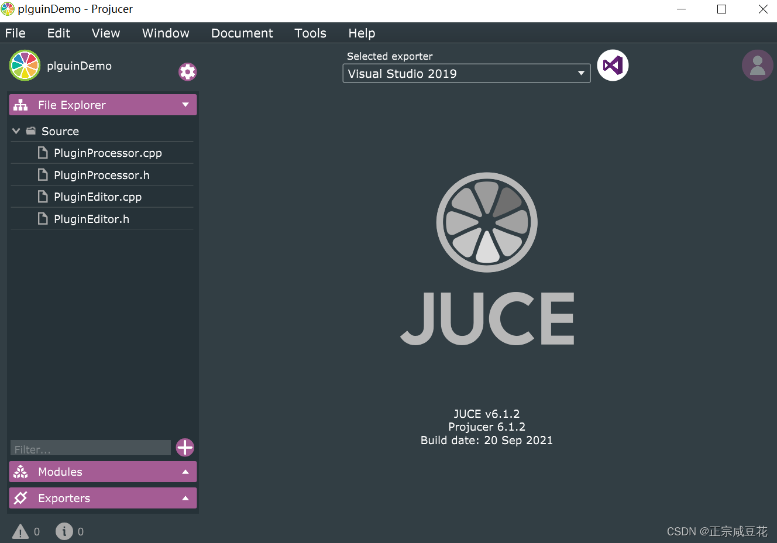This screenshot has width=777, height=543.
Task: Open the user account avatar
Action: [757, 66]
